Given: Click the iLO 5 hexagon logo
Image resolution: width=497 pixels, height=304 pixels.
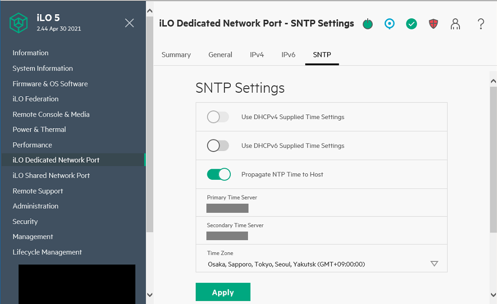Looking at the screenshot, I should pyautogui.click(x=18, y=23).
